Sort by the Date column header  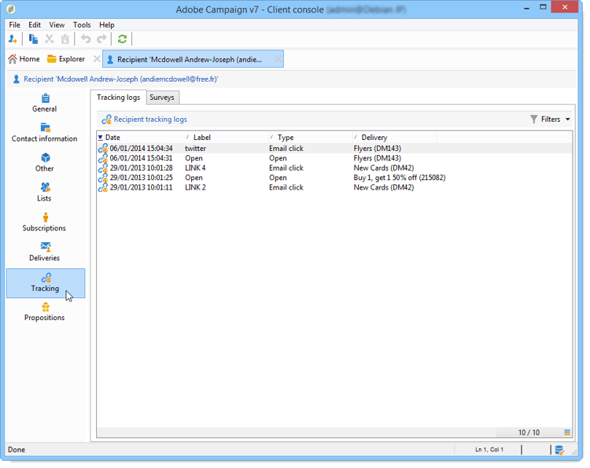(x=140, y=138)
